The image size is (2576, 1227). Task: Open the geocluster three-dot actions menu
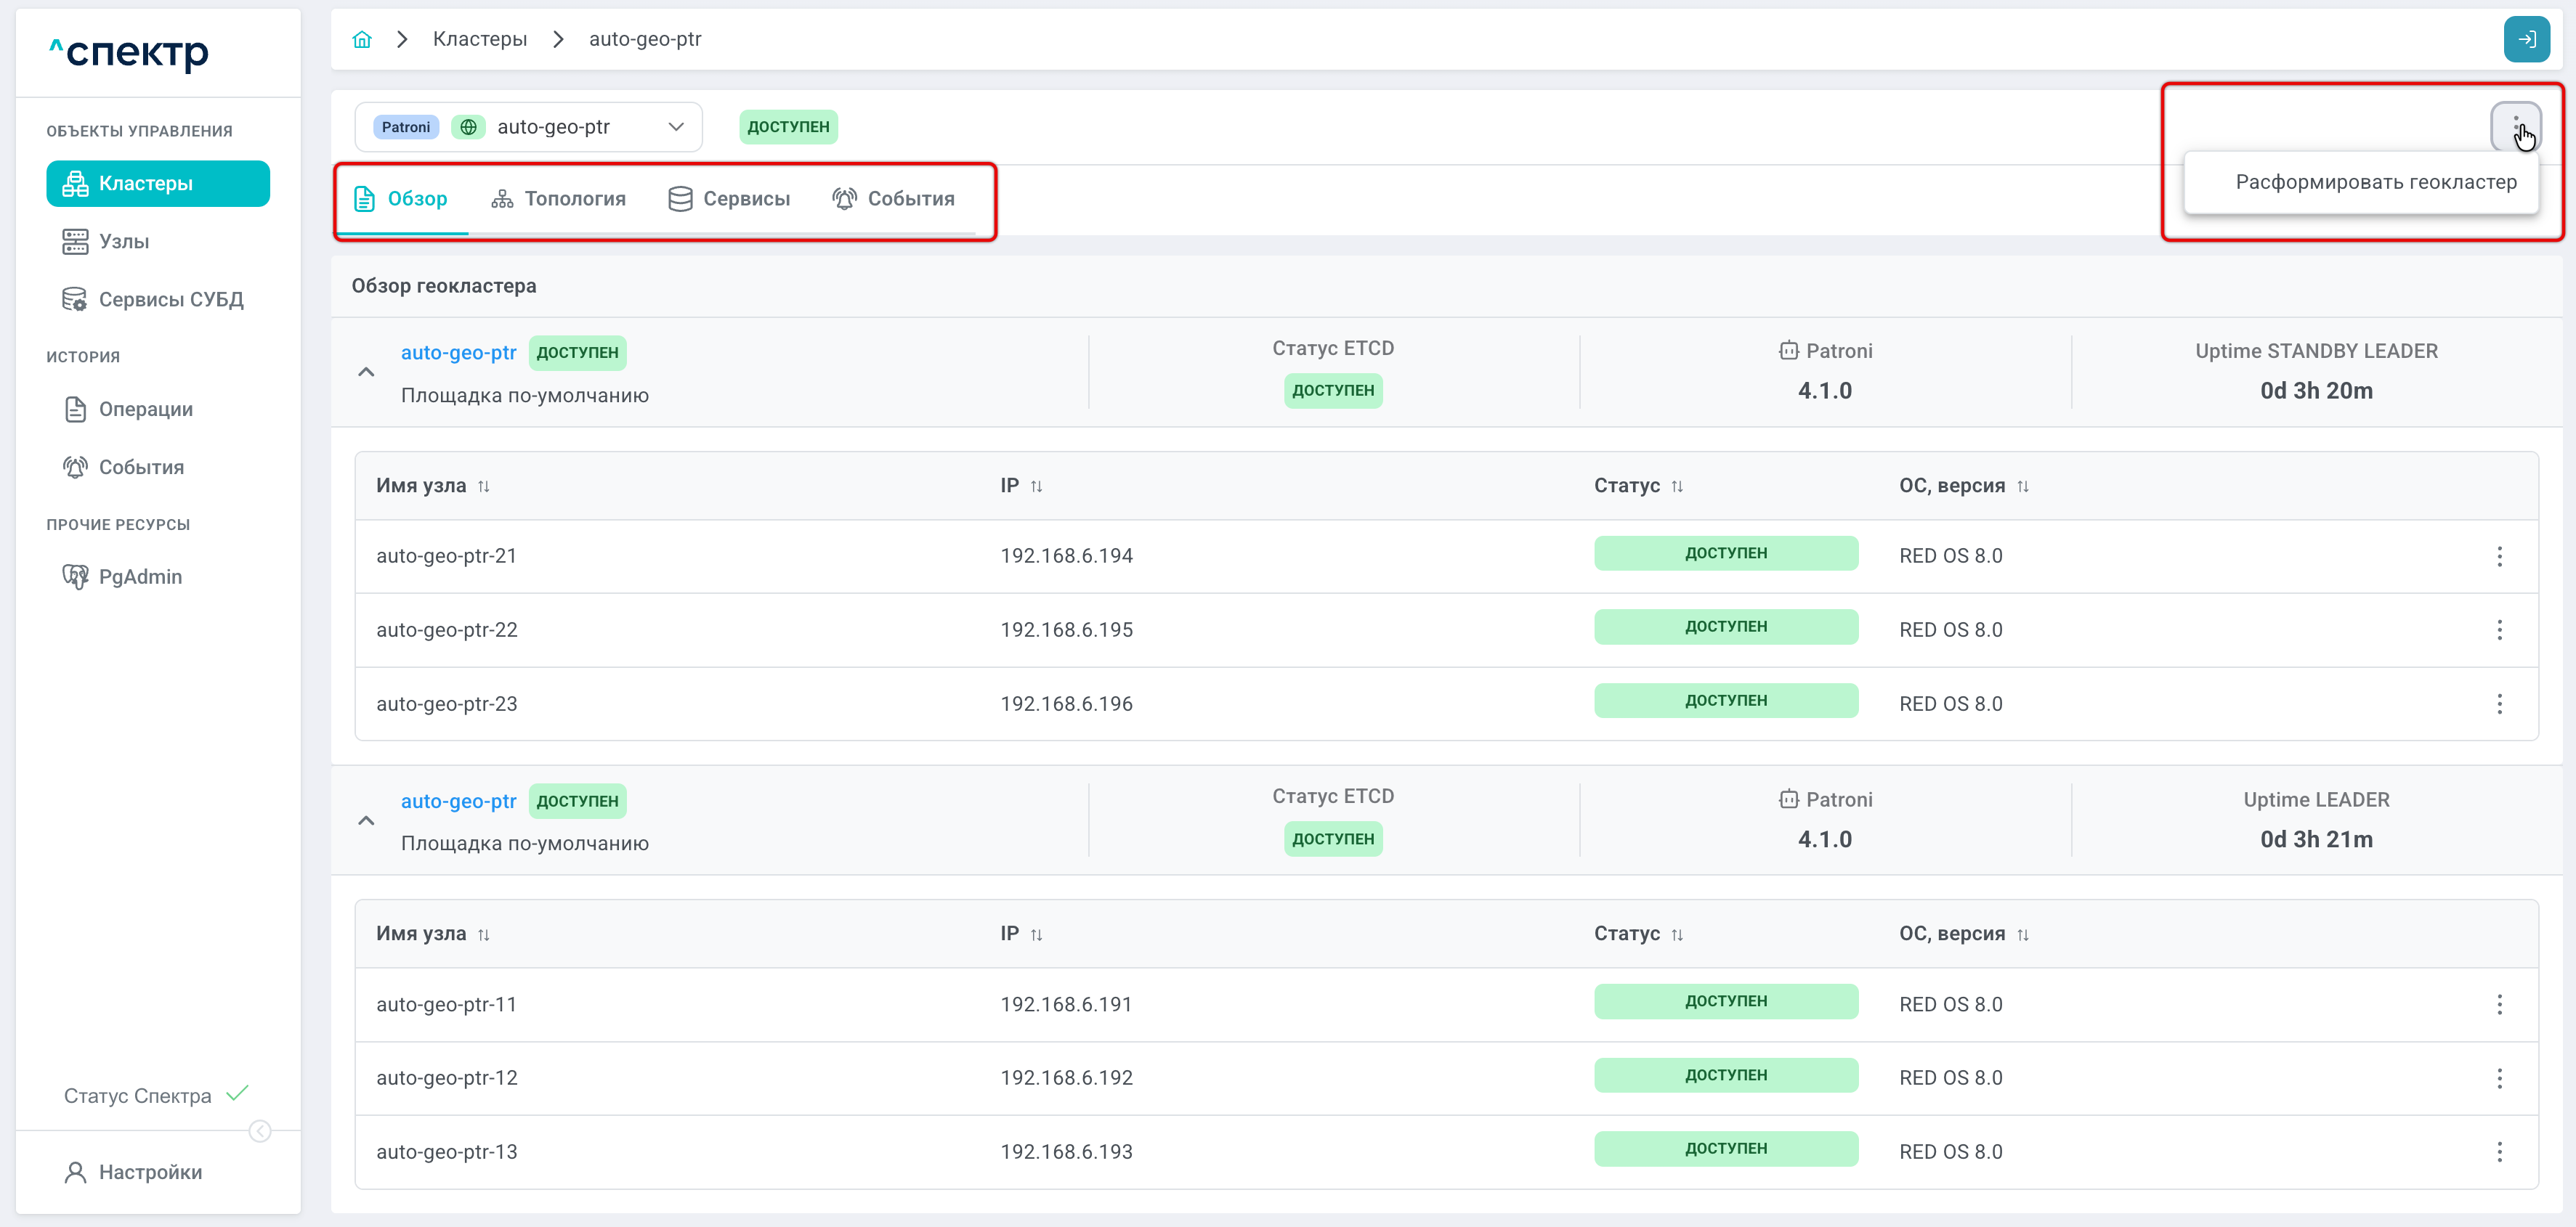click(x=2515, y=127)
